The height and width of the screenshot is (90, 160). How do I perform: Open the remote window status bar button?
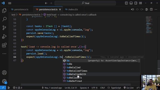click(x=3, y=88)
